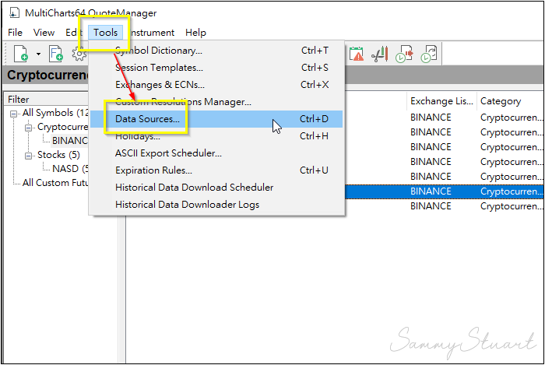Viewport: 545px width, 365px height.
Task: Open the dropdown arrow beside Add Symbol icon
Action: tap(38, 54)
